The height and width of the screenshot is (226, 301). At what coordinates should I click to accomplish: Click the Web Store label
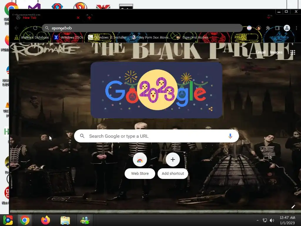pyautogui.click(x=140, y=174)
